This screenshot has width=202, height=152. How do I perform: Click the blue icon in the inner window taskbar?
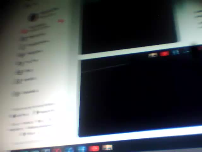click(x=176, y=52)
